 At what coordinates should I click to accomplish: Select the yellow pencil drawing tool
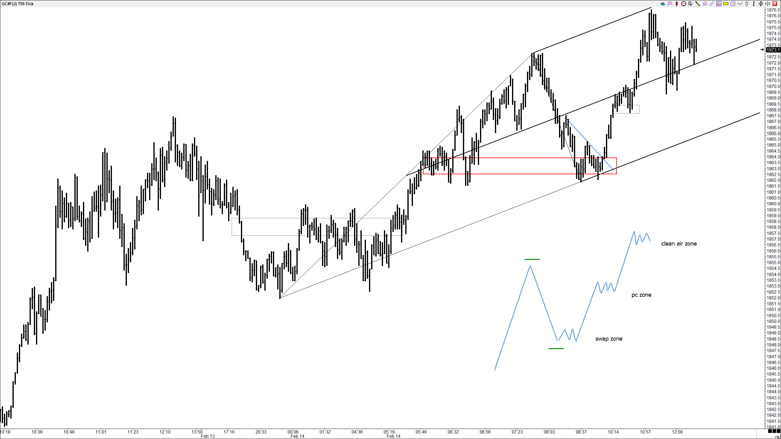coord(698,4)
